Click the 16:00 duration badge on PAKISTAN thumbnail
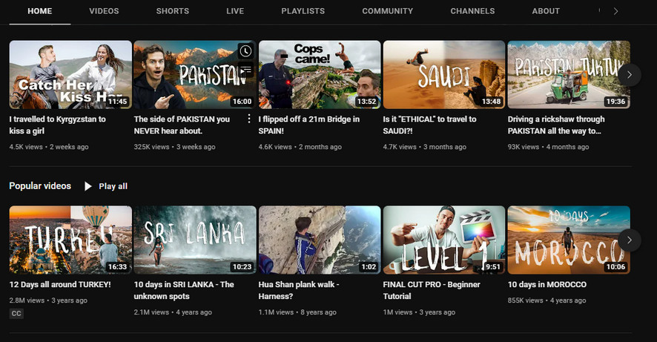The width and height of the screenshot is (657, 342). [x=242, y=102]
